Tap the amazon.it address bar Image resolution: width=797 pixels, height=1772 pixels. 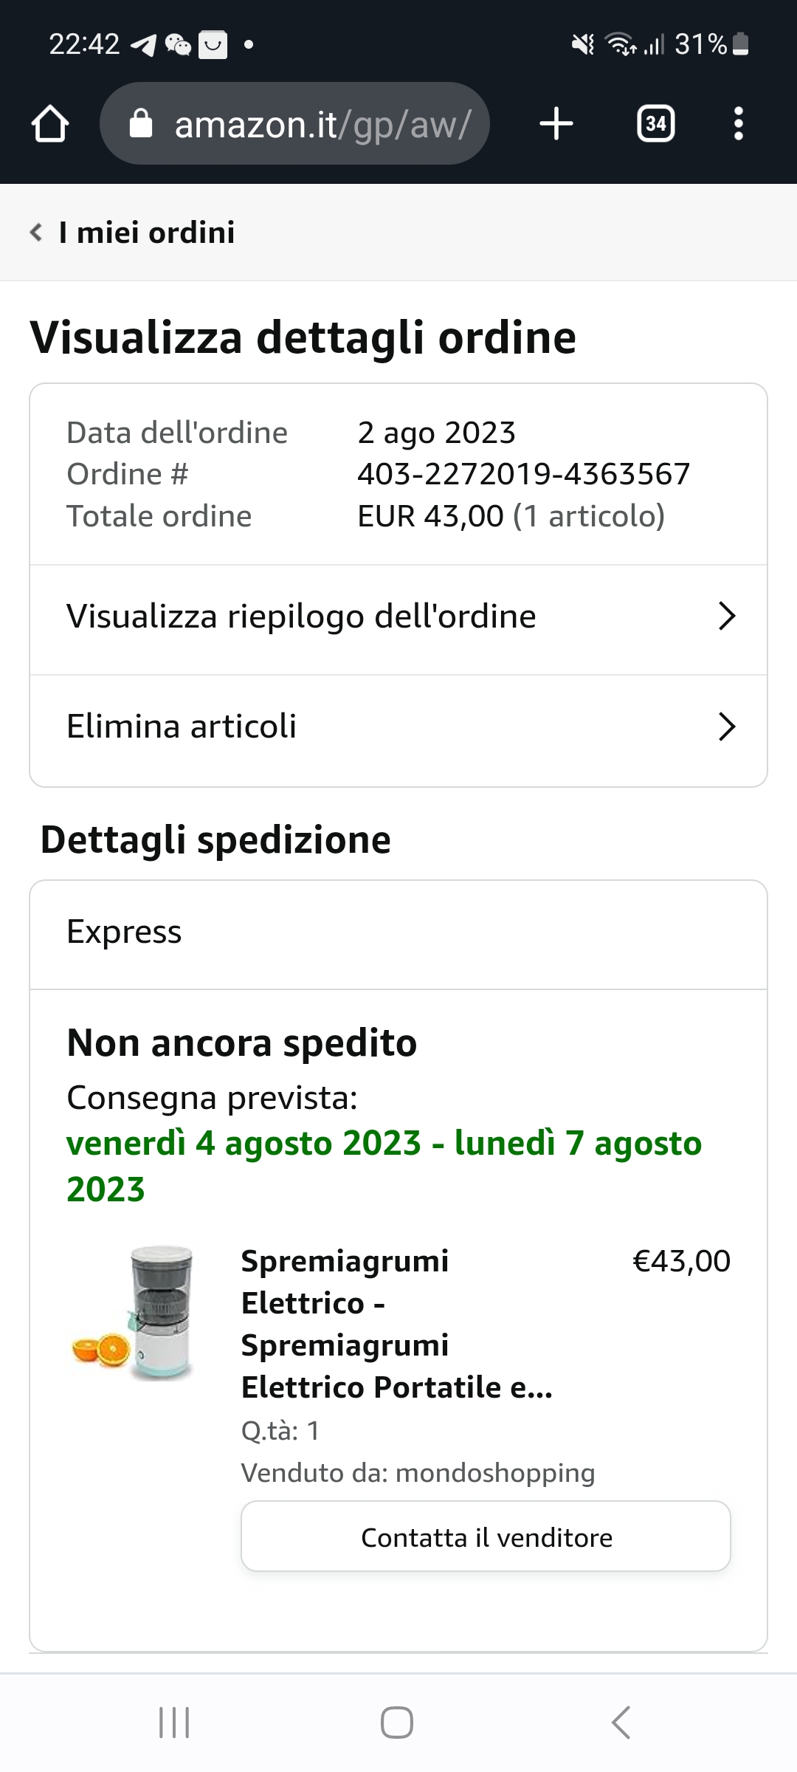(294, 123)
